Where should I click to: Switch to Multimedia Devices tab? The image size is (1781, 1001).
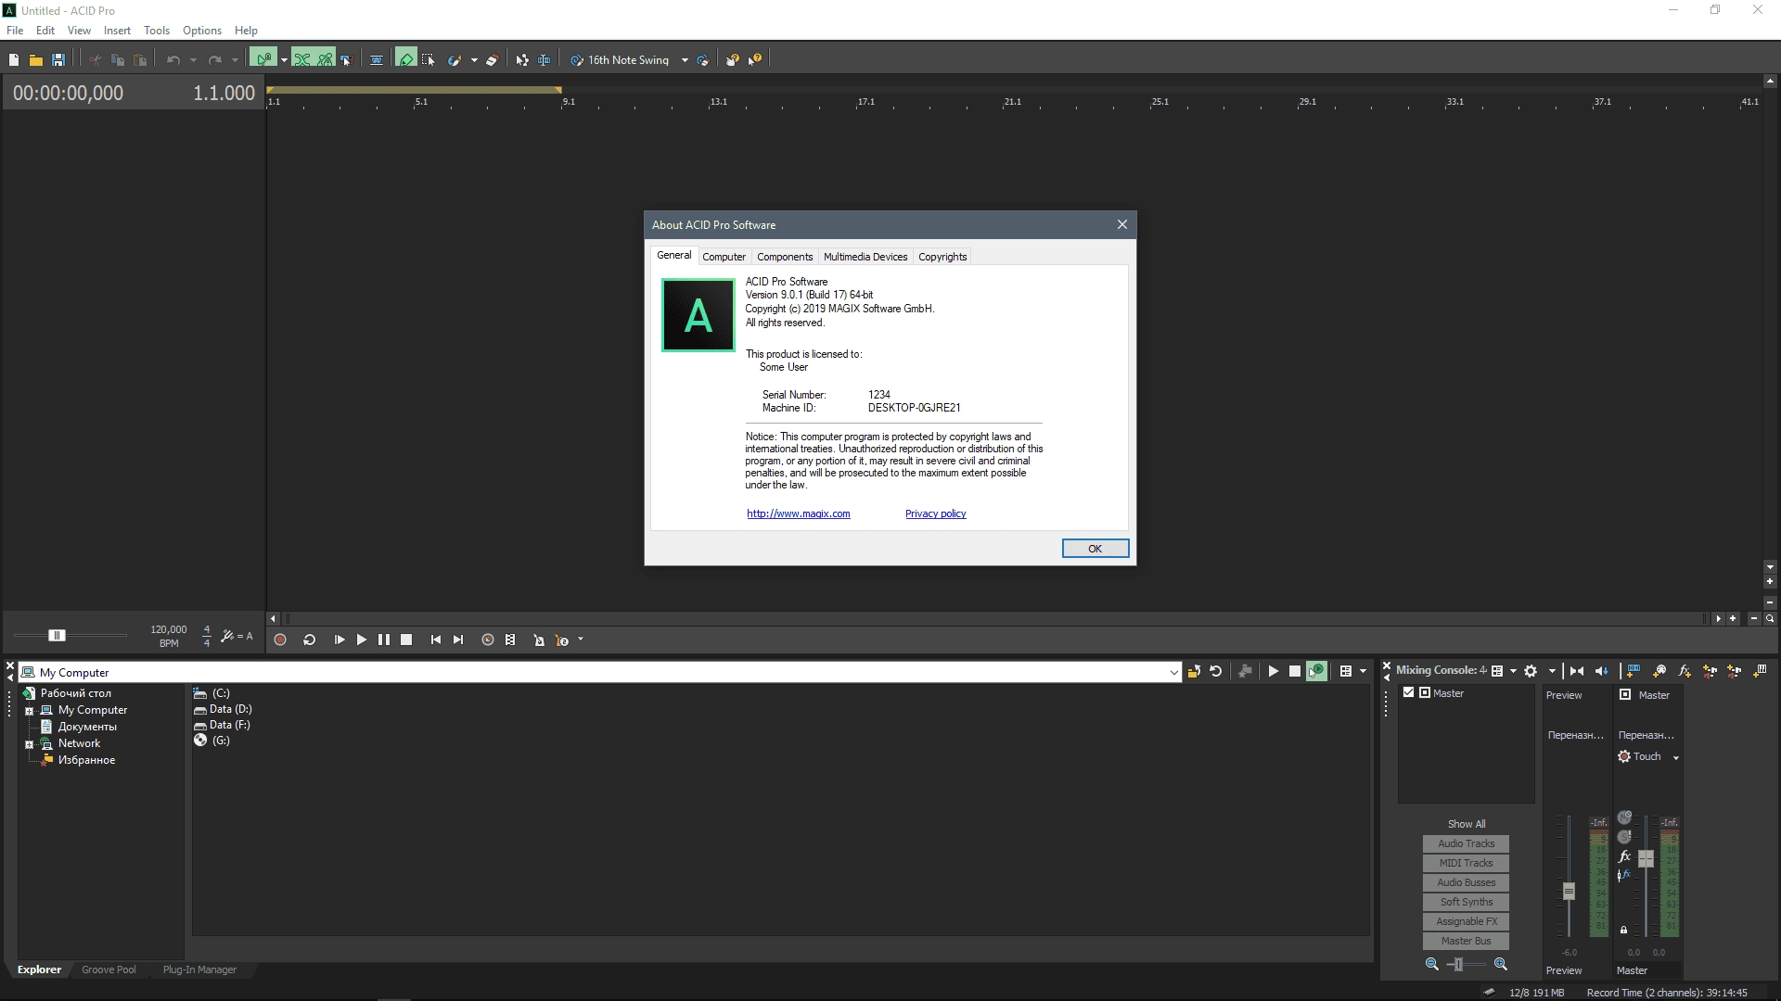[865, 257]
